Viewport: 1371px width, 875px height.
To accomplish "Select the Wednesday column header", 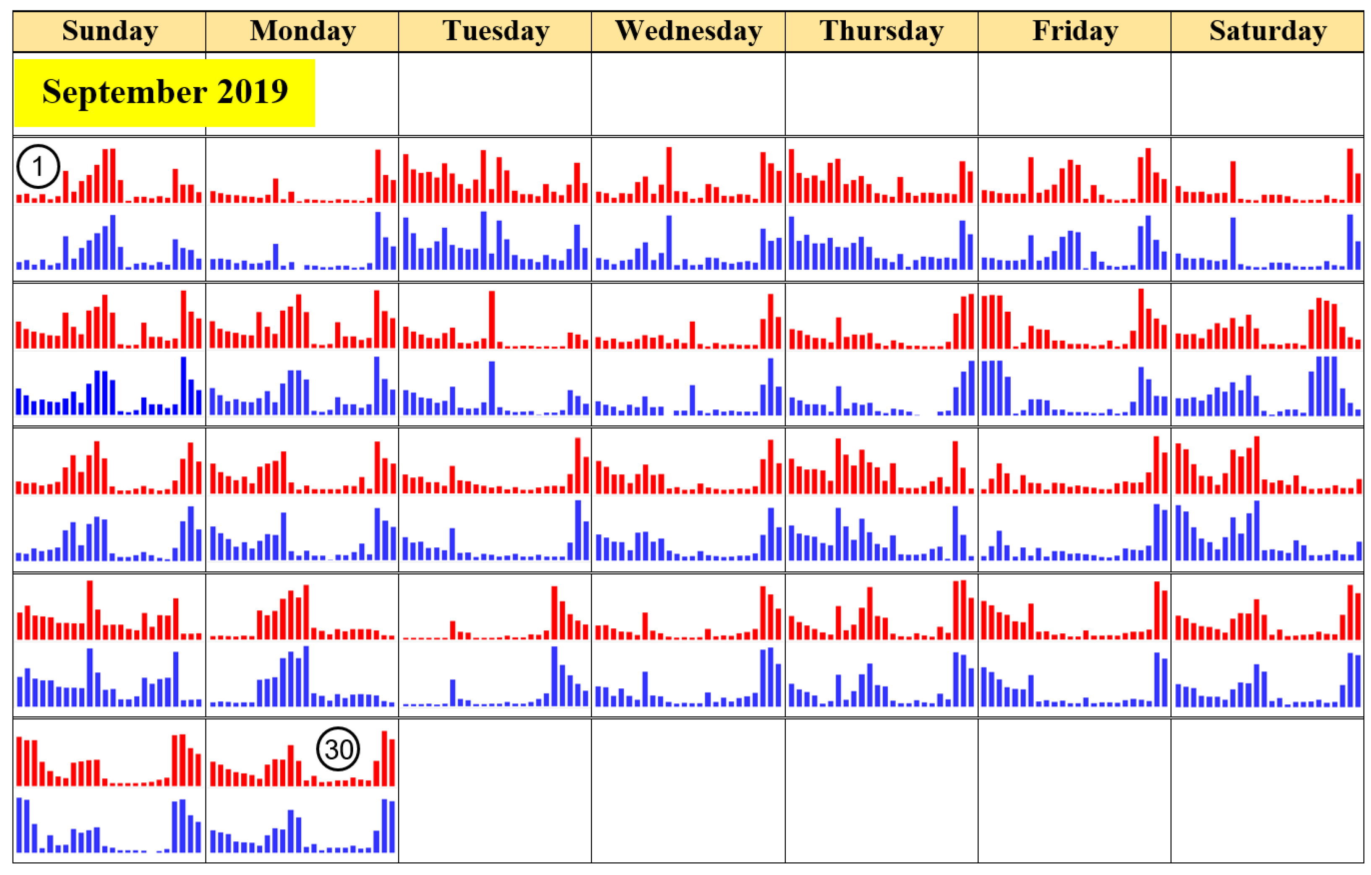I will (688, 31).
